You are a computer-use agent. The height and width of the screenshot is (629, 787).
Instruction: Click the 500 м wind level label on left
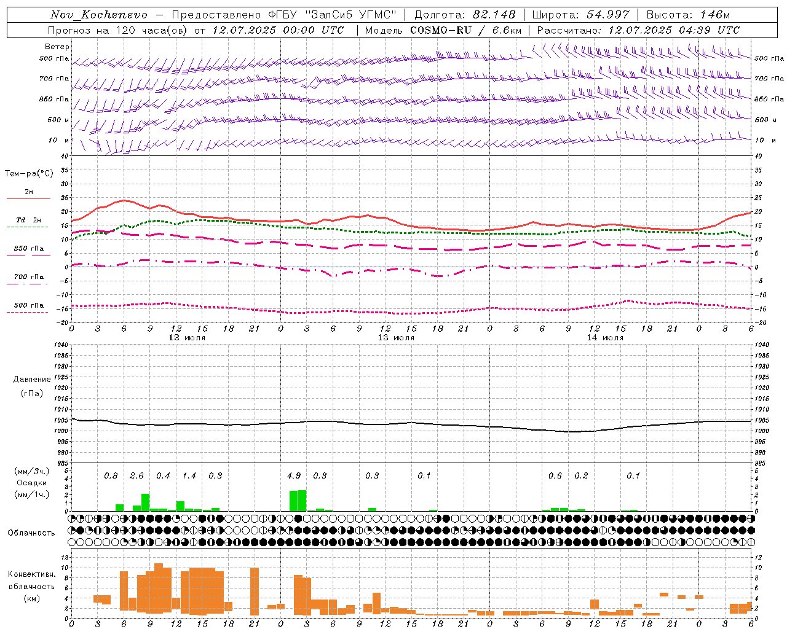point(58,120)
